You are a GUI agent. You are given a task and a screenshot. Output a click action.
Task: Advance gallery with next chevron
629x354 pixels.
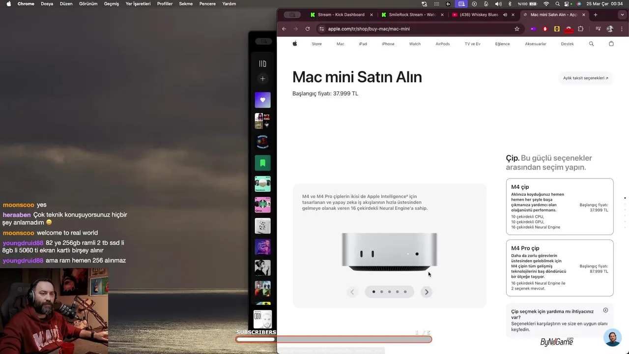(x=427, y=292)
